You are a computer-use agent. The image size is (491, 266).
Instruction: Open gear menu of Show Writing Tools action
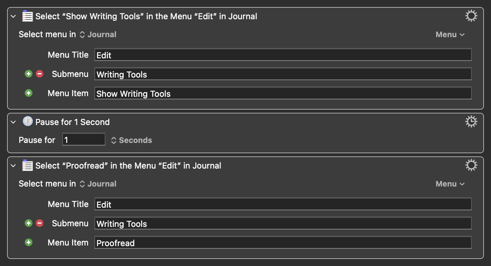click(471, 16)
